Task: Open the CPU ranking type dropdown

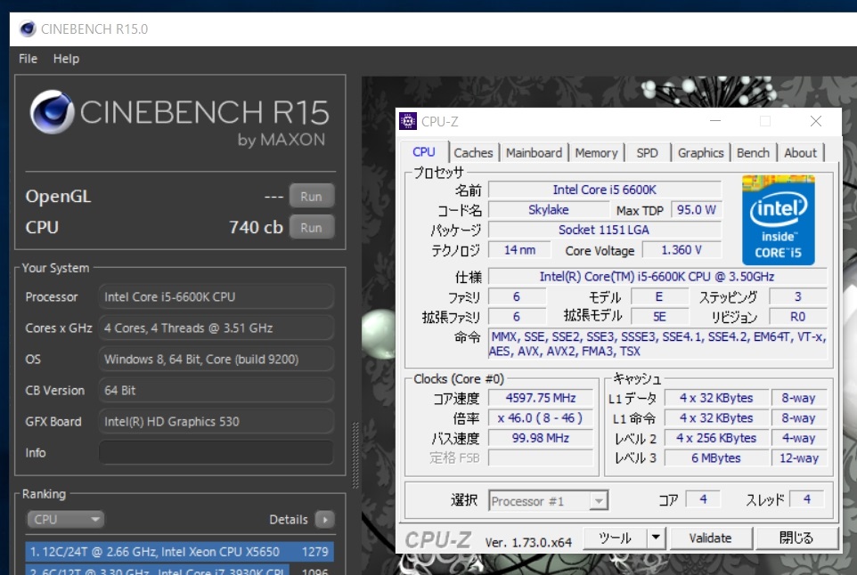Action: pyautogui.click(x=65, y=519)
